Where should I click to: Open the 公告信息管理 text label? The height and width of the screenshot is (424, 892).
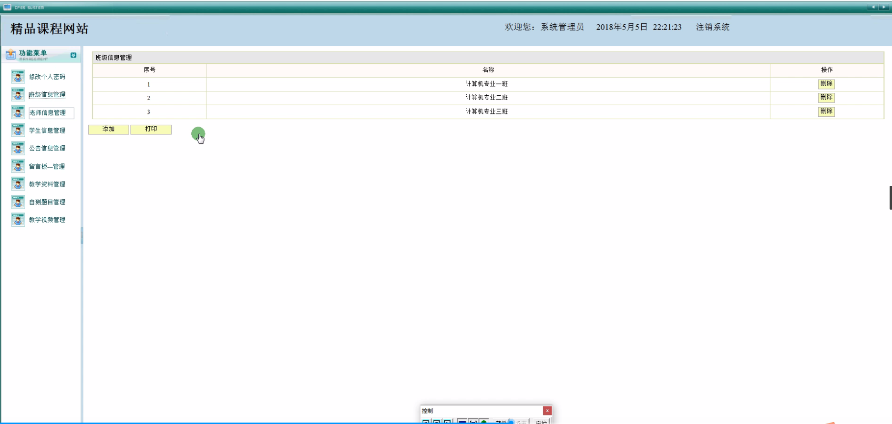[x=47, y=148]
